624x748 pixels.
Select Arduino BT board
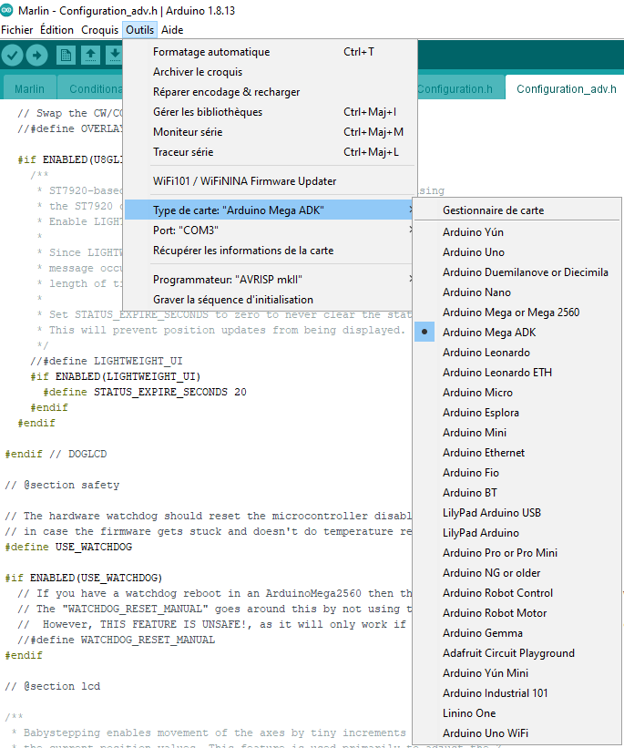click(x=517, y=493)
